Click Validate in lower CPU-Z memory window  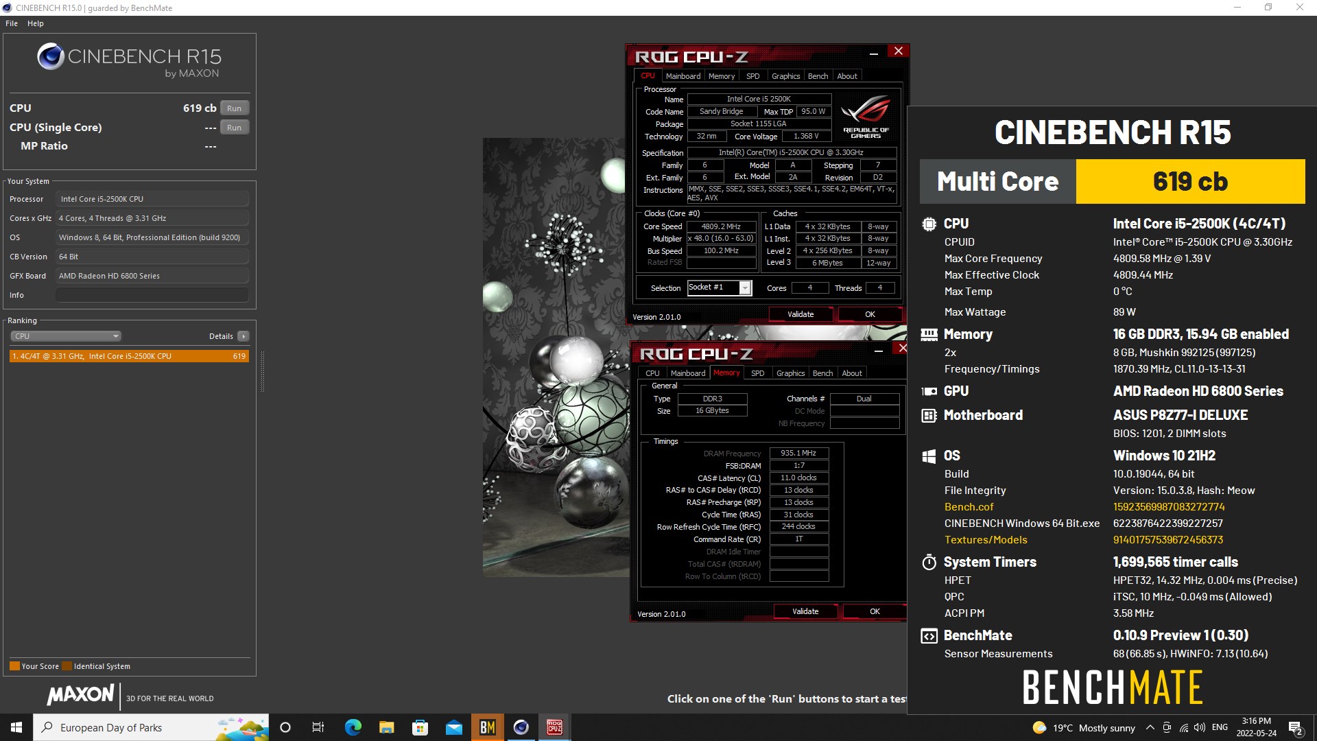(805, 611)
